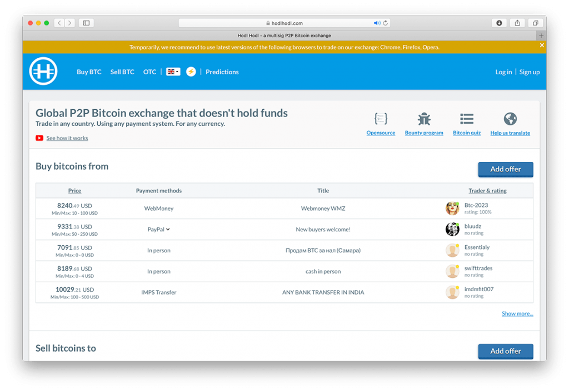Click swifttrades trader avatar

452,272
